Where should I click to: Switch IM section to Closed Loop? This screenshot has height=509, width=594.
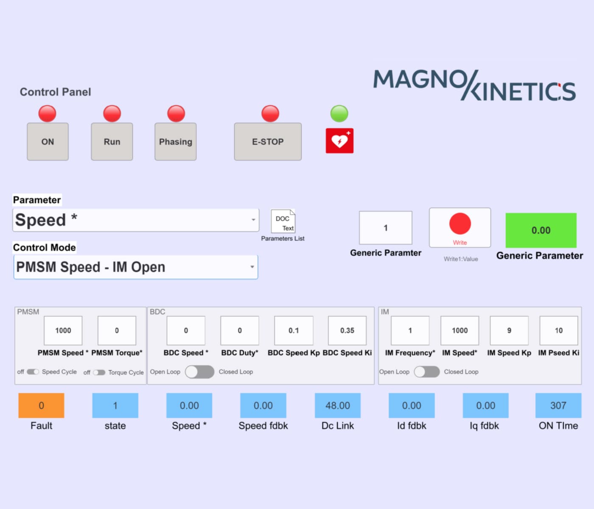(427, 372)
